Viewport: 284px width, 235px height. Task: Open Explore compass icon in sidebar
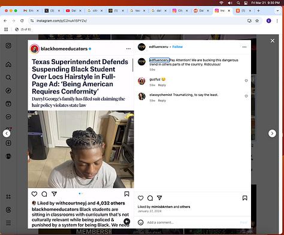point(8,91)
